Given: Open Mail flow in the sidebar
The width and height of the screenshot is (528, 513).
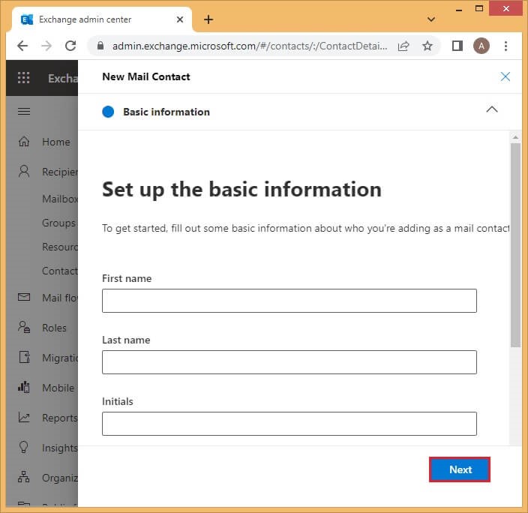Looking at the screenshot, I should 60,298.
